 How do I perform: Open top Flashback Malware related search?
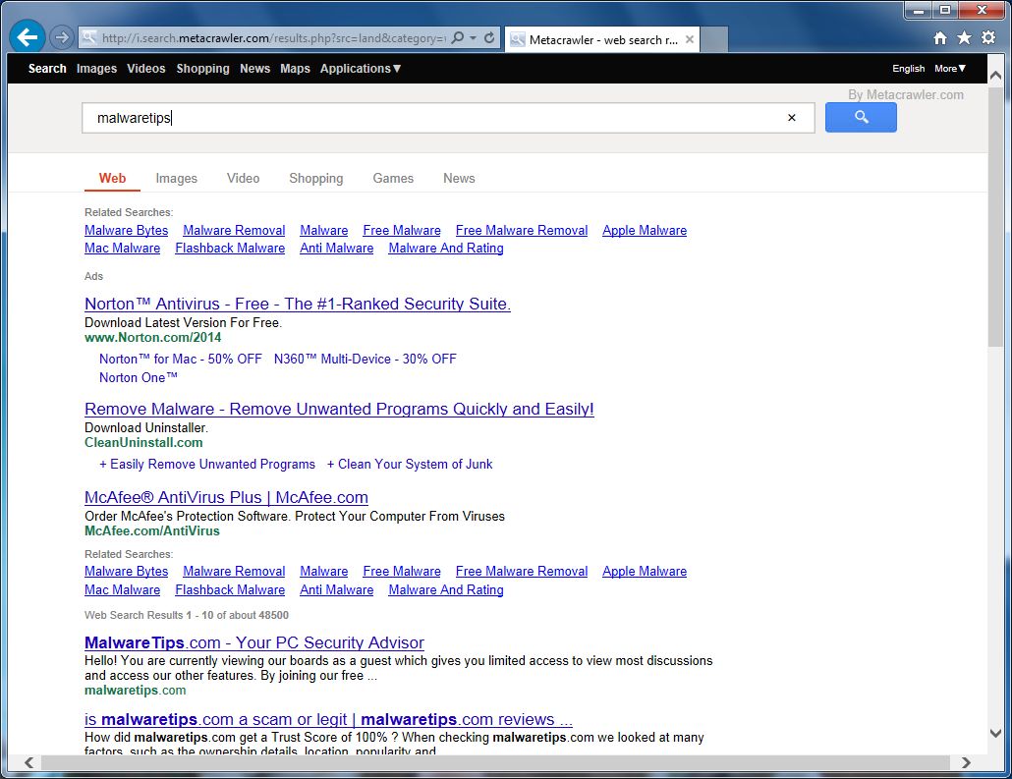[x=230, y=248]
